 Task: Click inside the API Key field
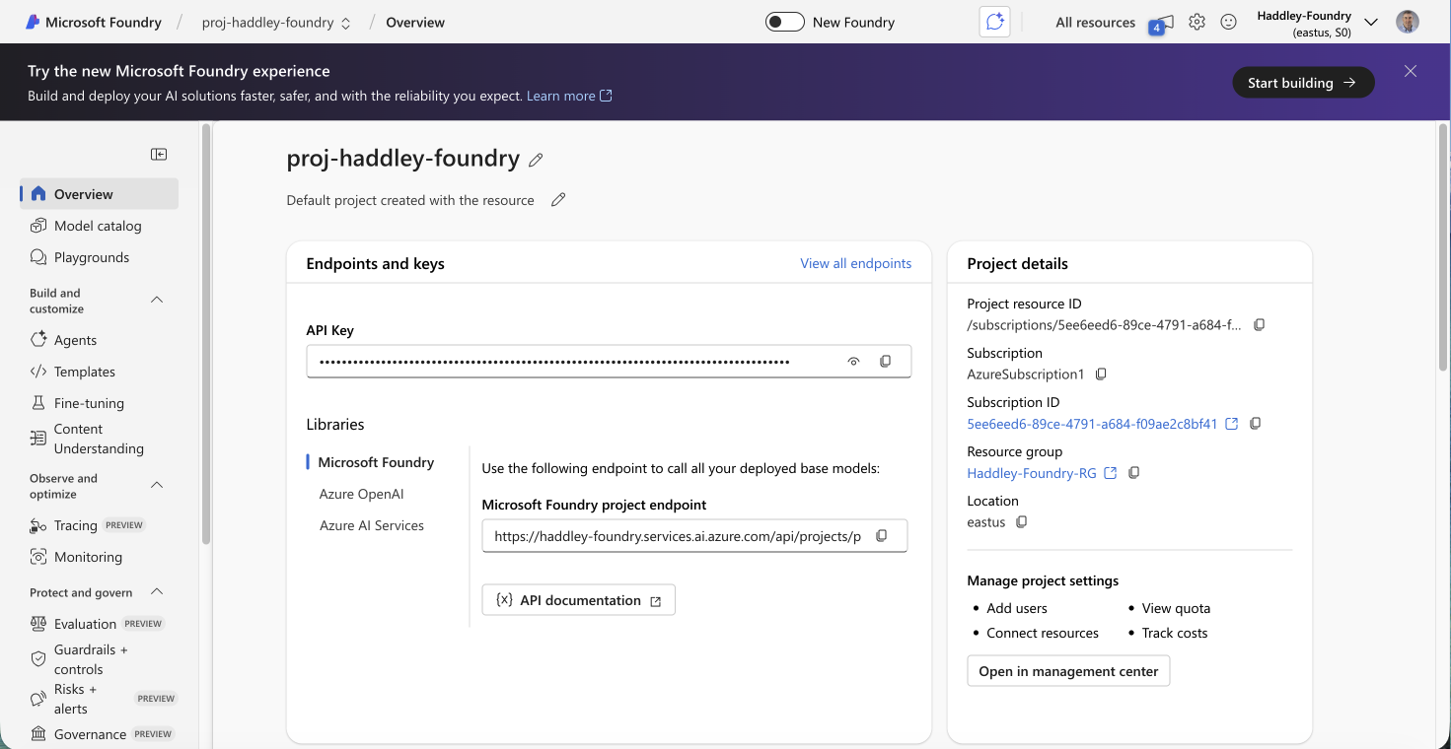572,361
